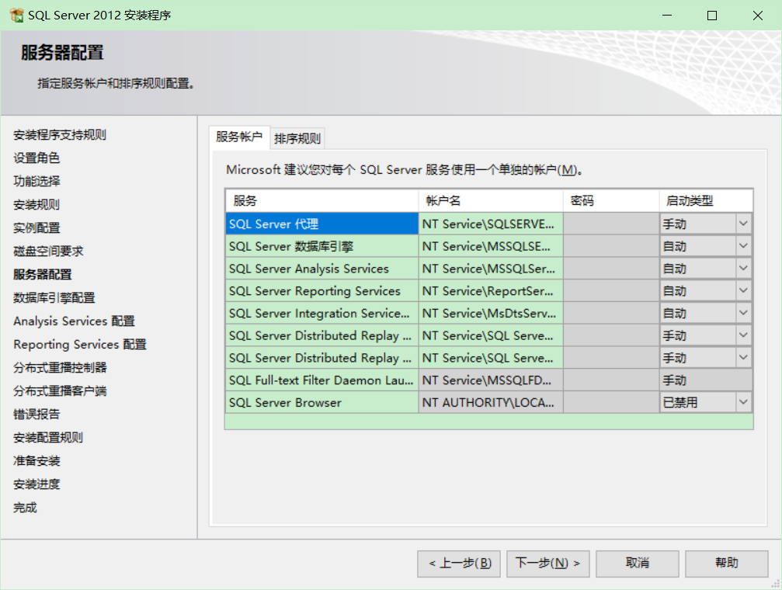
Task: Open startup type dropdown for SQL Server 代理
Action: 743,224
